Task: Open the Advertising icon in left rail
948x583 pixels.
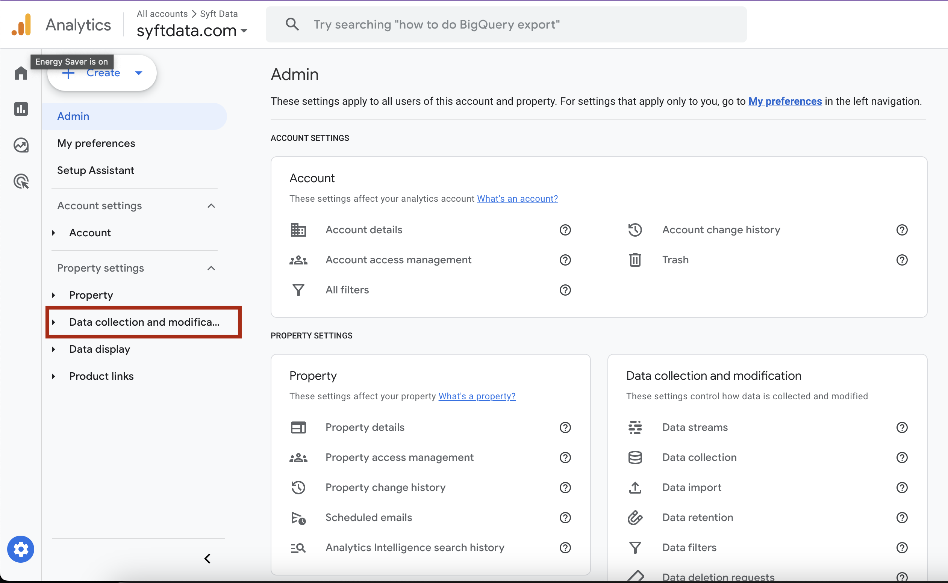Action: coord(21,181)
